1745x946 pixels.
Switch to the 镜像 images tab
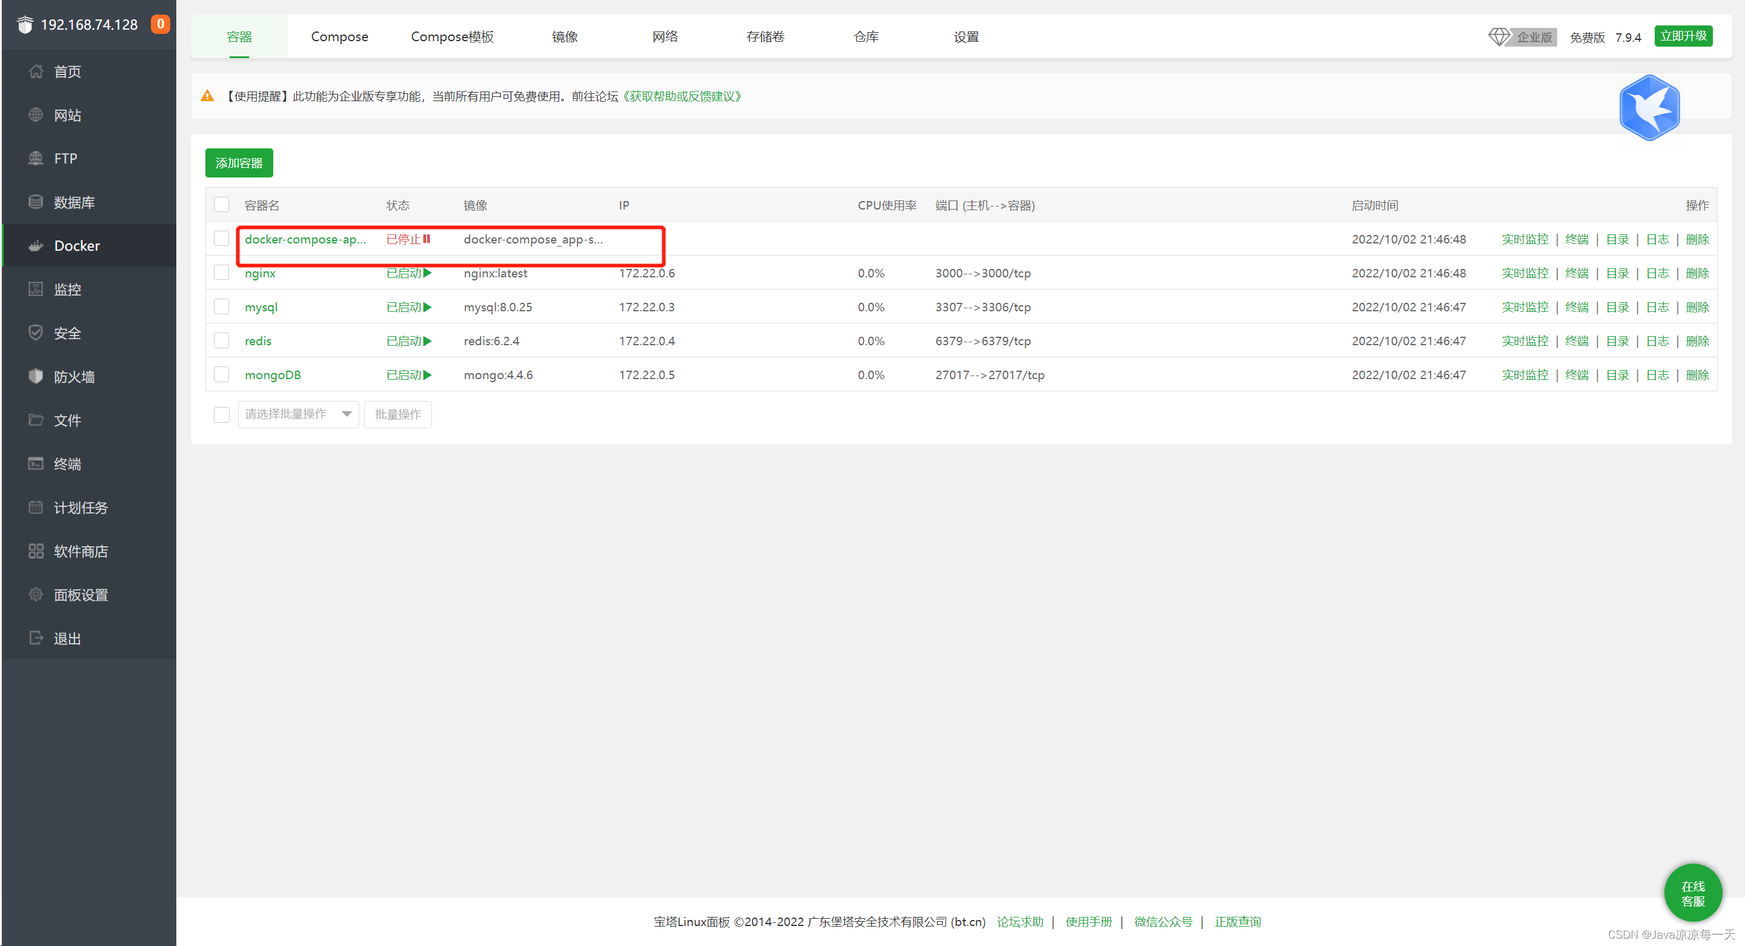(x=564, y=36)
